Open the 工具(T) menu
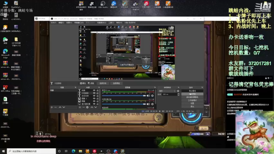This screenshot has height=154, width=274. (x=111, y=23)
